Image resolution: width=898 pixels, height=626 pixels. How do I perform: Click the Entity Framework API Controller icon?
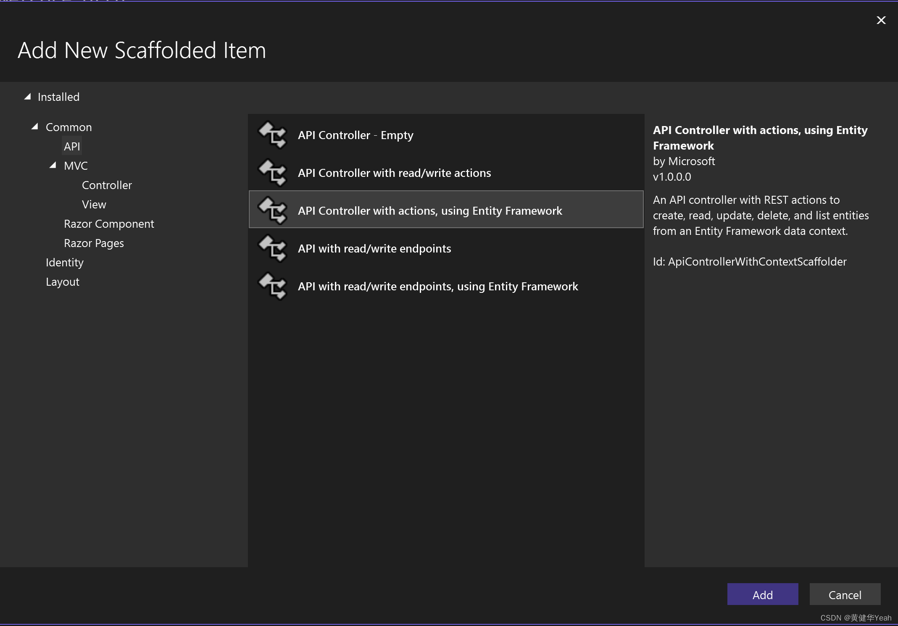click(x=273, y=210)
